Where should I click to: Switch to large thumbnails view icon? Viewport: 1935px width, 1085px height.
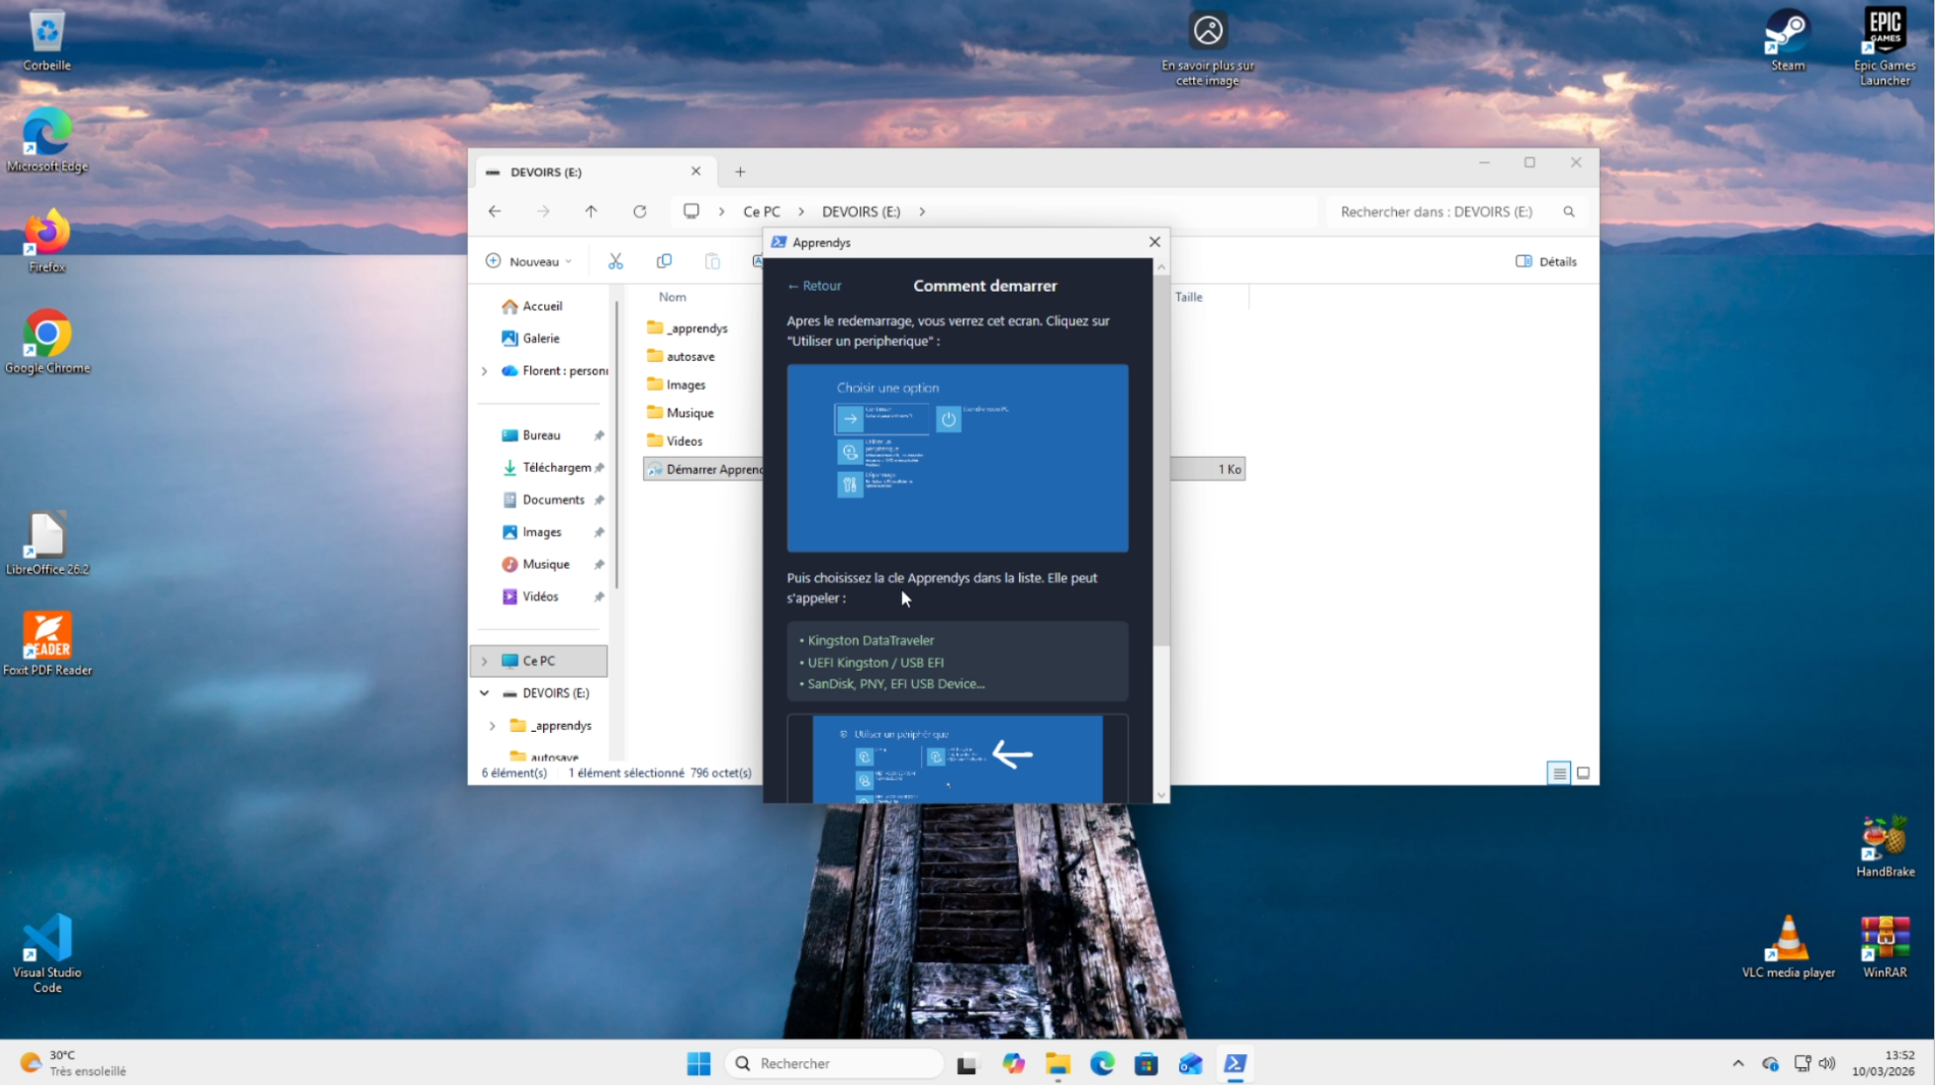(x=1583, y=773)
